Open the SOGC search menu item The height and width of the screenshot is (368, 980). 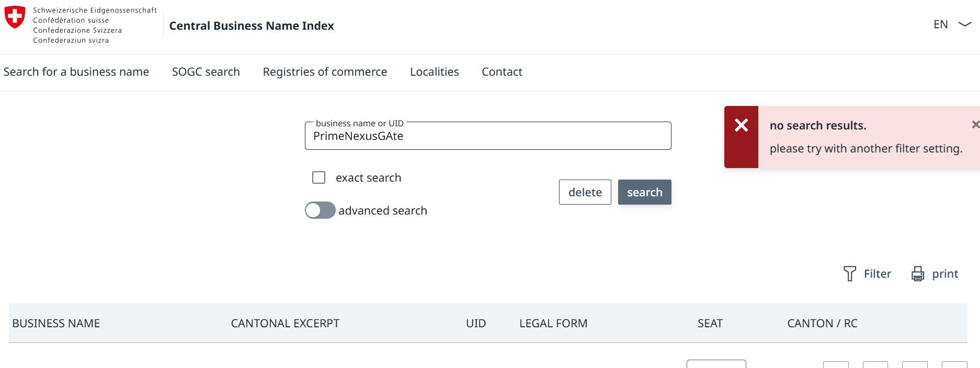tap(206, 72)
